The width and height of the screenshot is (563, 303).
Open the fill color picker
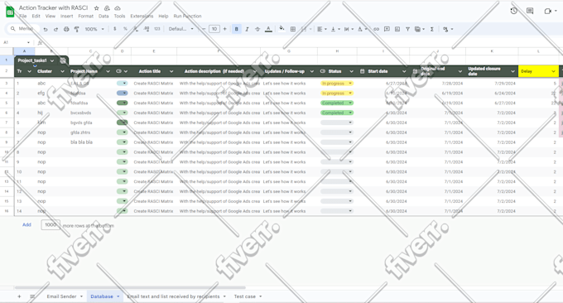[281, 29]
